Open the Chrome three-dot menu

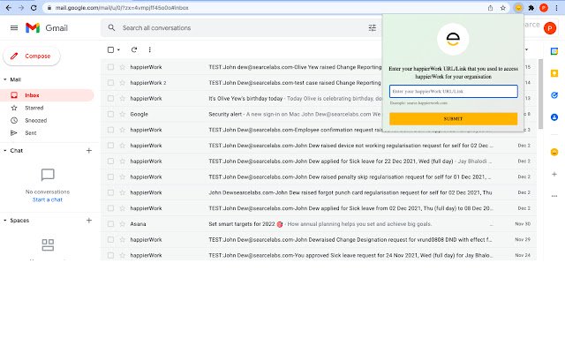(556, 8)
